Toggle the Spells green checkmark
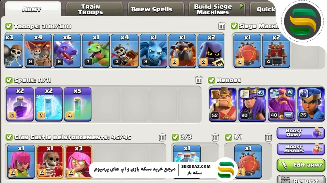The height and width of the screenshot is (183, 327). pyautogui.click(x=9, y=80)
